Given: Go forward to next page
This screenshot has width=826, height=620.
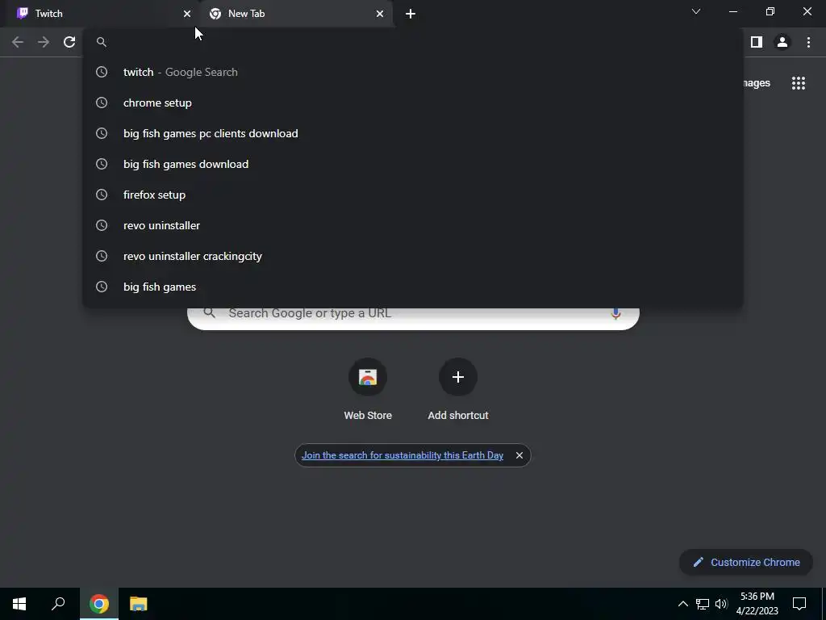Looking at the screenshot, I should pos(44,42).
